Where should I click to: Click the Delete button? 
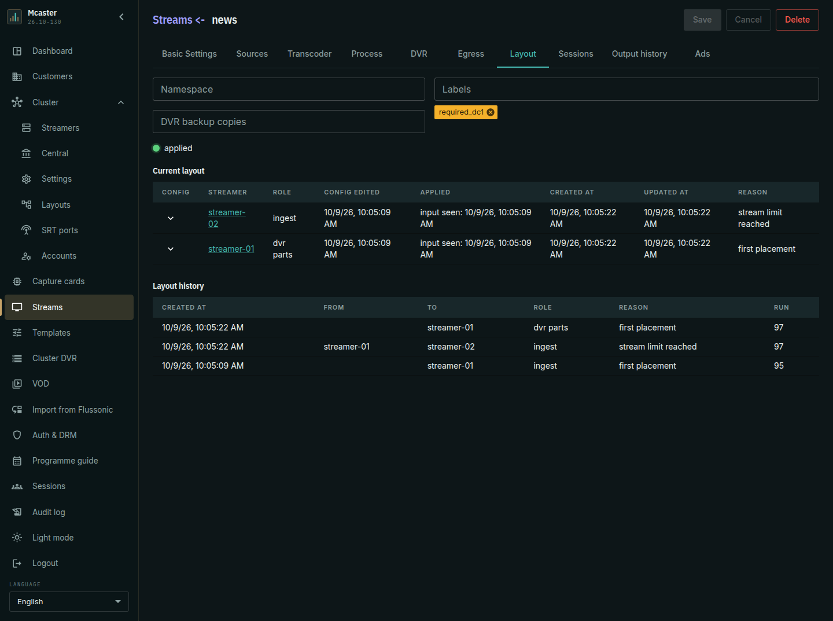click(797, 20)
